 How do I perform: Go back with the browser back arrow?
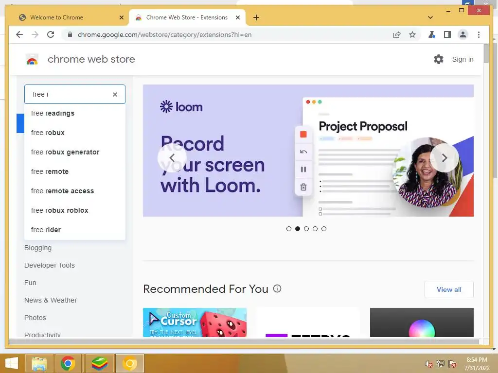coord(19,34)
